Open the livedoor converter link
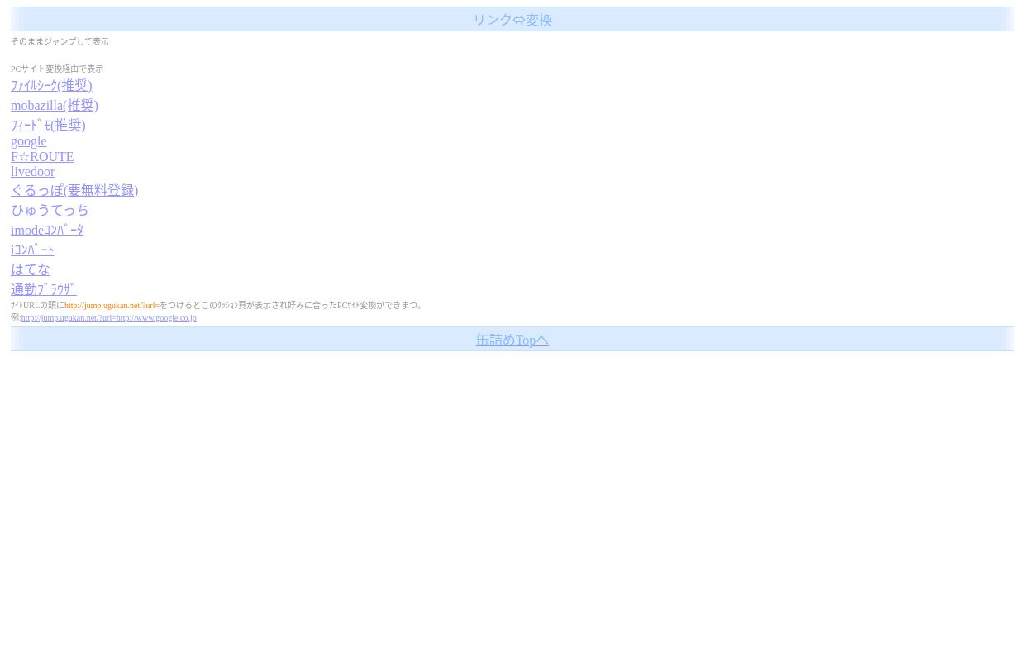This screenshot has width=1025, height=661. pos(32,171)
